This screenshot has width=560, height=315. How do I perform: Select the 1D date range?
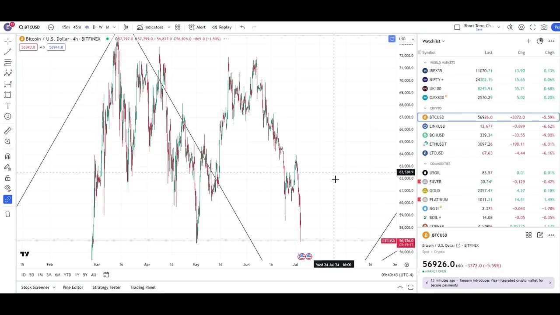[23, 275]
